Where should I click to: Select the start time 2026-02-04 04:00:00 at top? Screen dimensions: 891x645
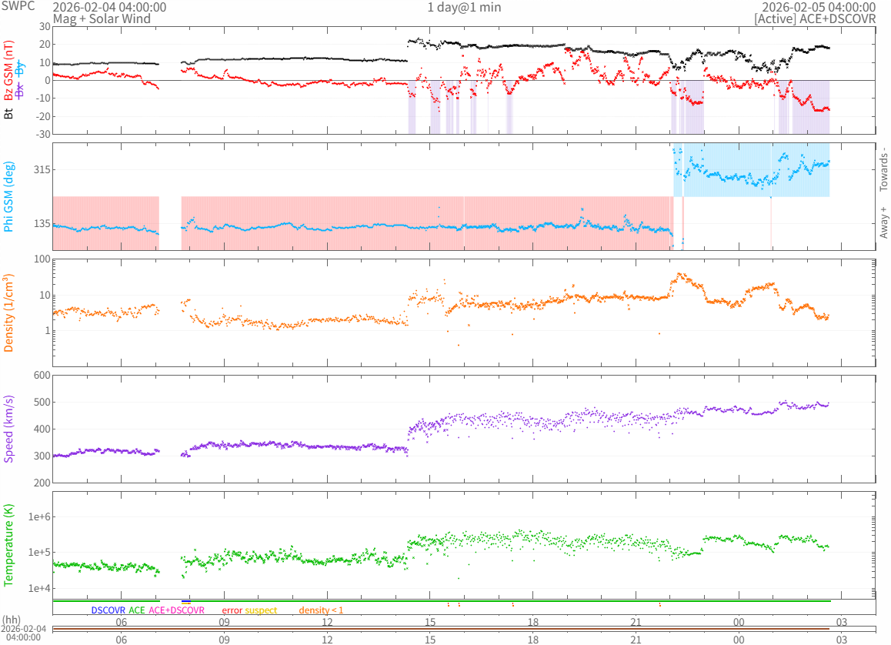110,8
